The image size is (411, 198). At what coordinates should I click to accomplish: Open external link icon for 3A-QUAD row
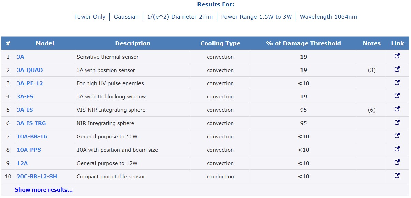click(x=397, y=70)
